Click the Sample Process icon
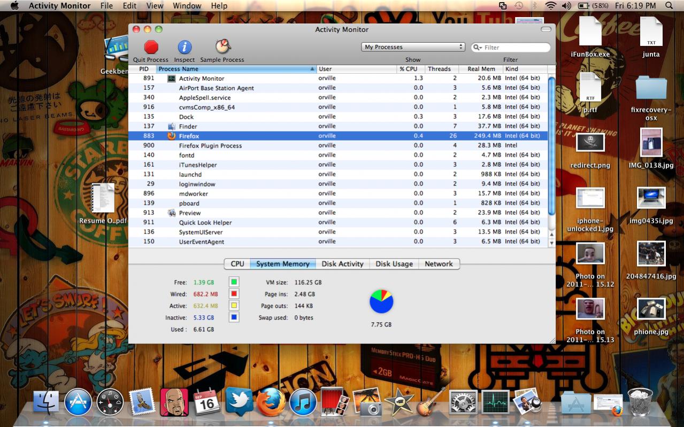 point(222,46)
